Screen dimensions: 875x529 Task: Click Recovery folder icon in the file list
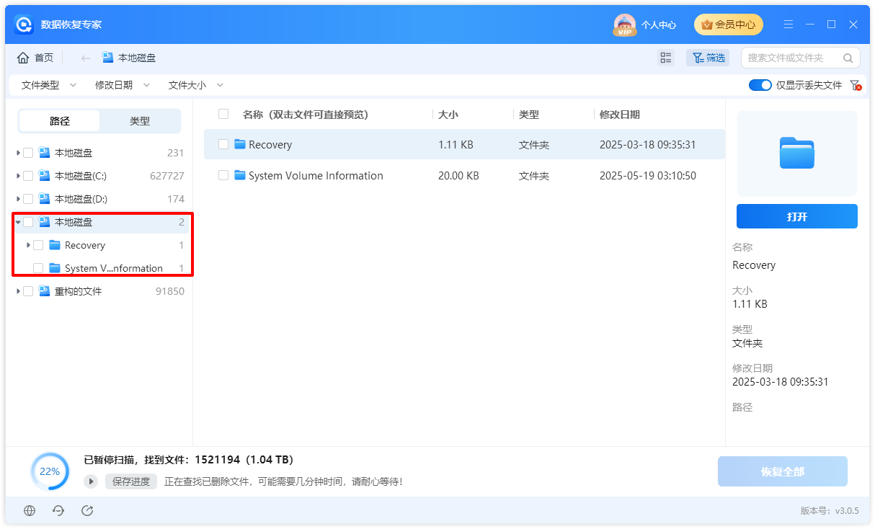[x=240, y=144]
